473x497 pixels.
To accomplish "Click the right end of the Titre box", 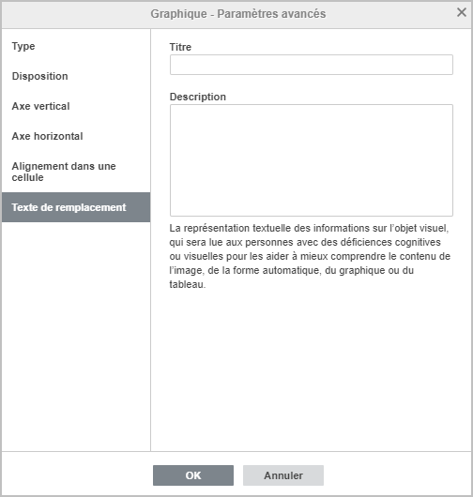I will [444, 65].
